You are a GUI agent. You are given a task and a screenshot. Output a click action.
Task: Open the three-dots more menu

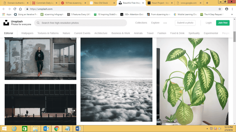[x=165, y=23]
